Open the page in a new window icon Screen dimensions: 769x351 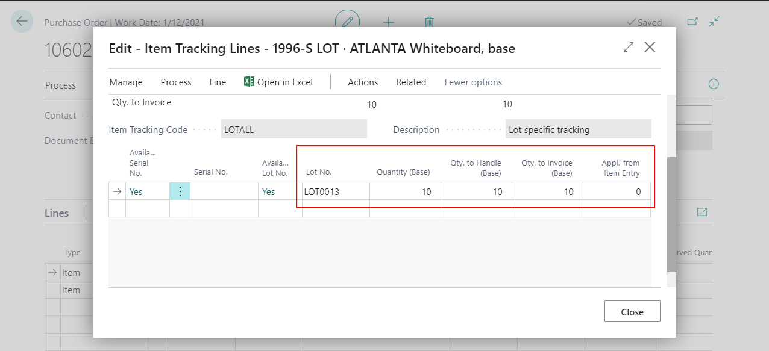click(692, 20)
